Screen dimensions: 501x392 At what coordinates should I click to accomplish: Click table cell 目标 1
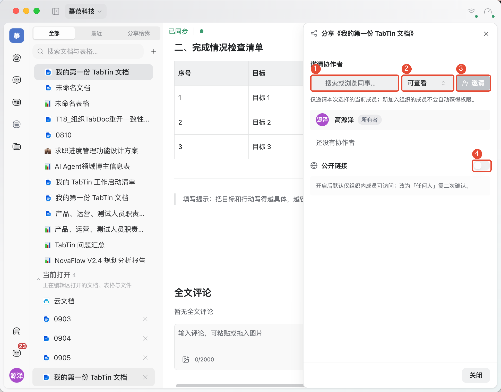pyautogui.click(x=276, y=98)
